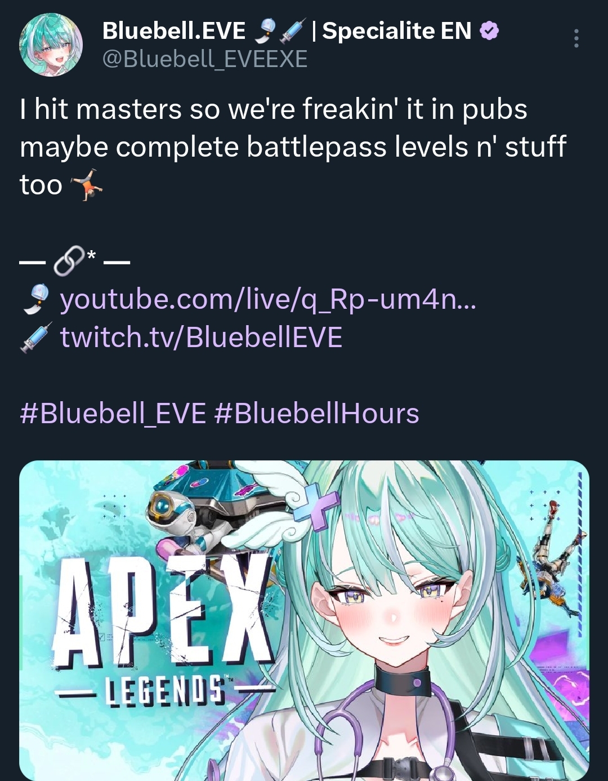This screenshot has width=608, height=781.
Task: Tap the #BluebellHours hashtag
Action: (317, 414)
